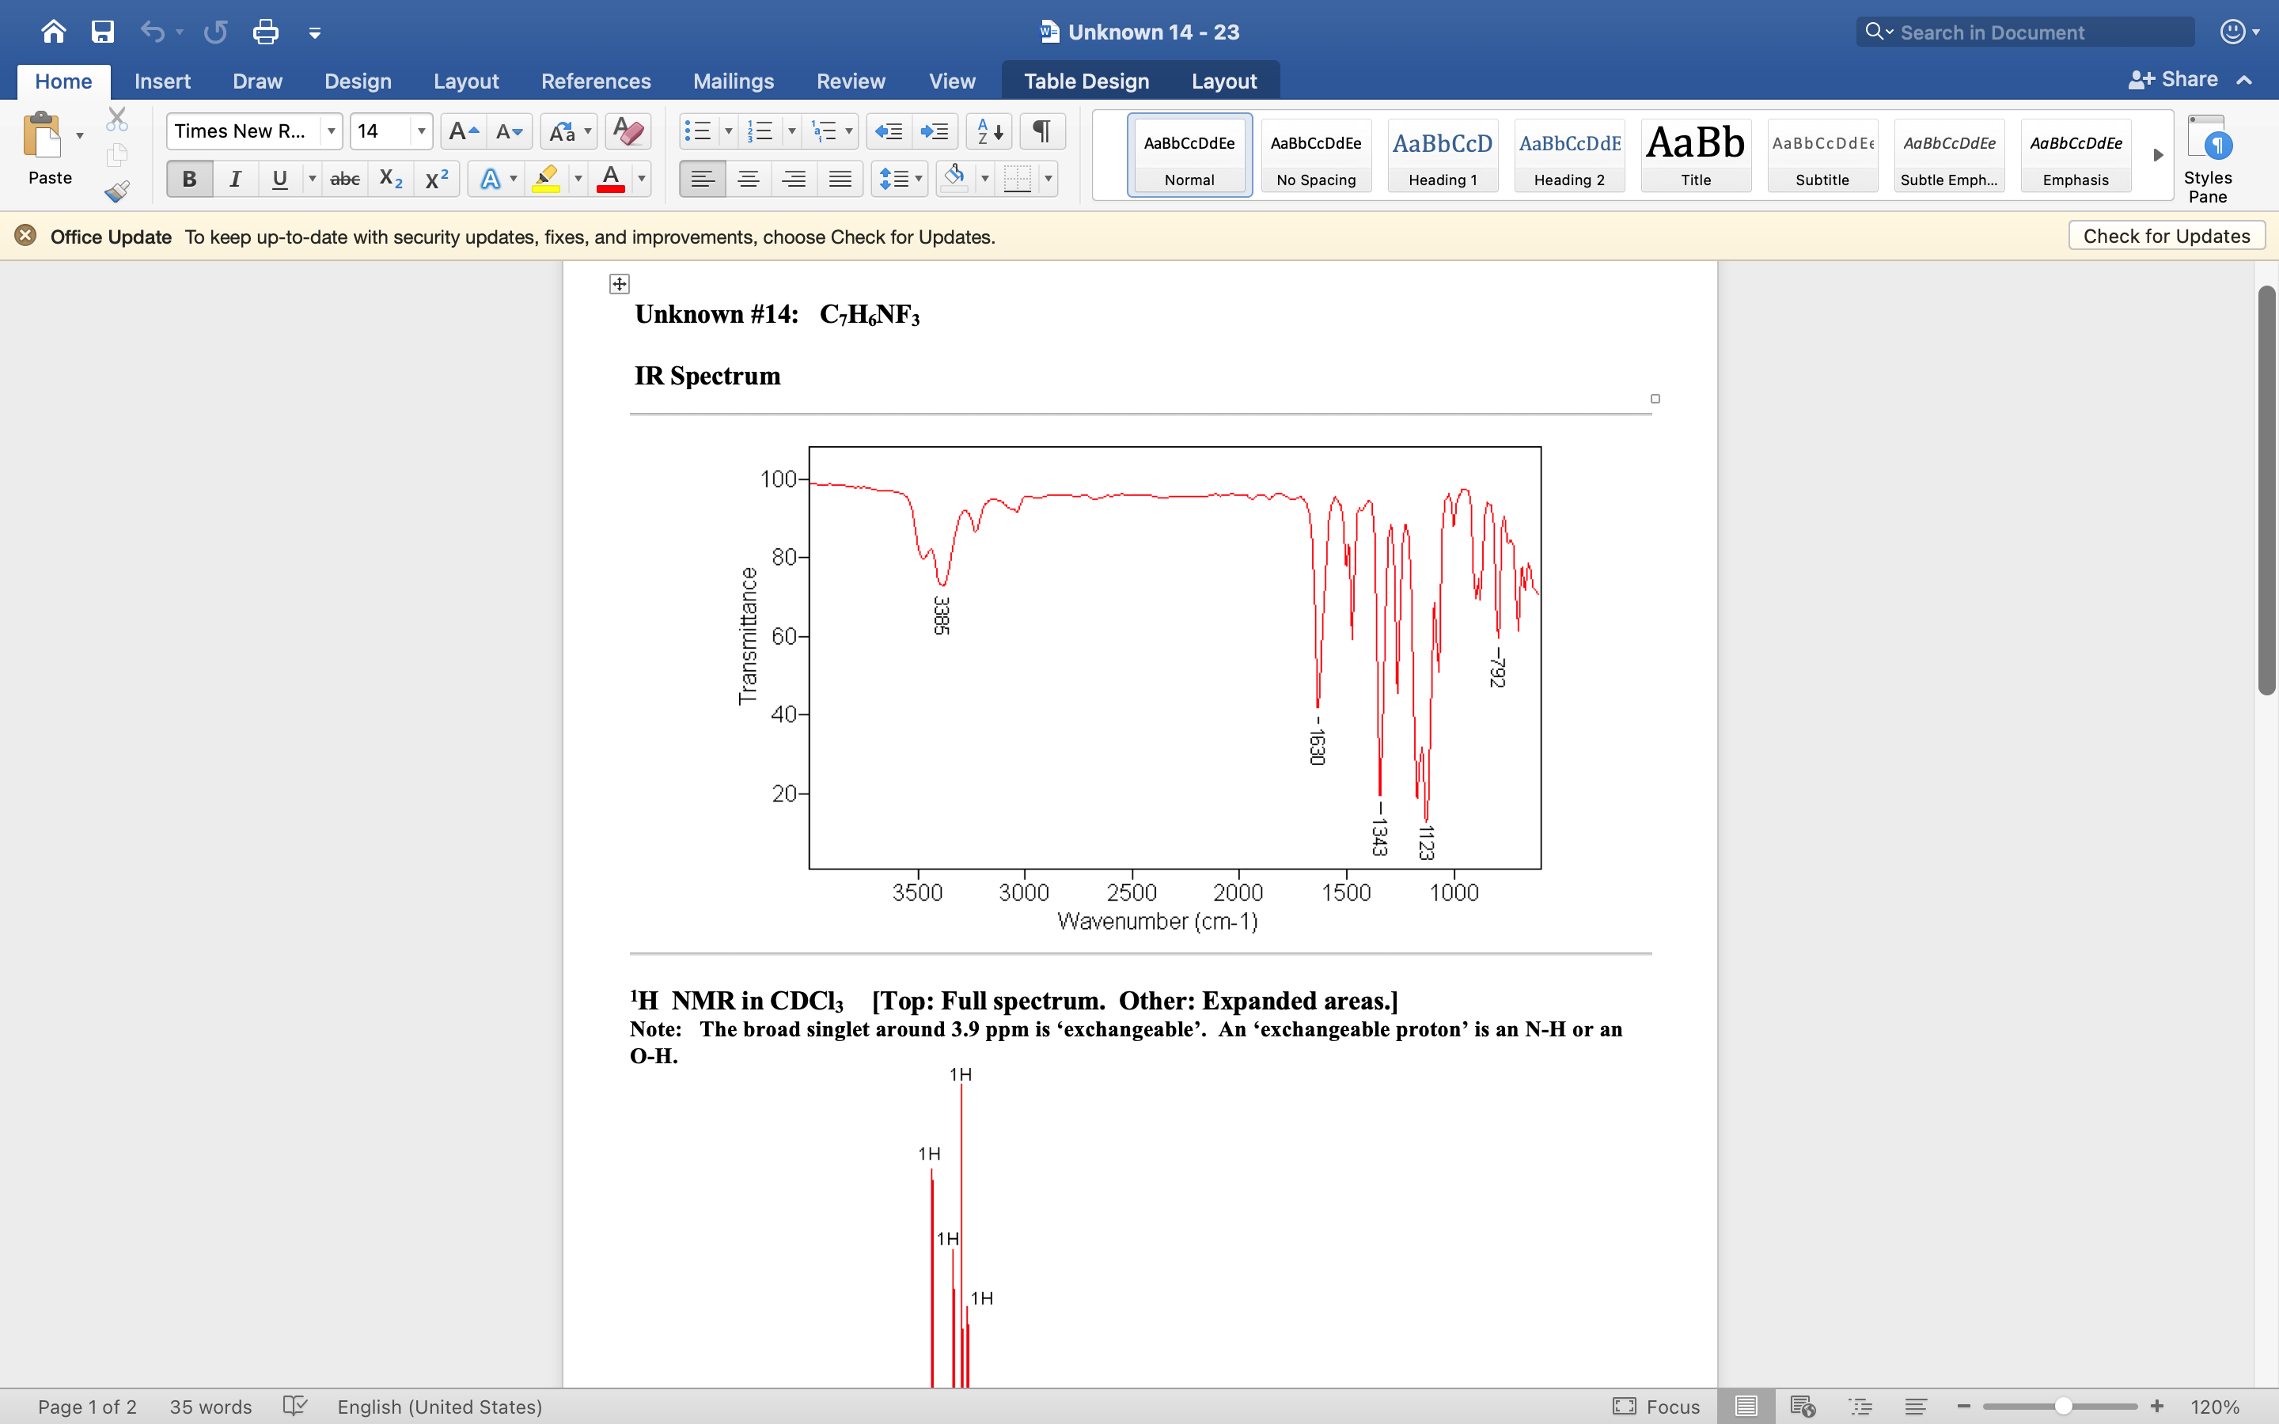Toggle strikethrough formatting

[x=345, y=178]
